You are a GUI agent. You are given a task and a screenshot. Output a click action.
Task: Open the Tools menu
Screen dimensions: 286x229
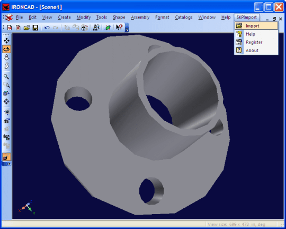pos(101,18)
